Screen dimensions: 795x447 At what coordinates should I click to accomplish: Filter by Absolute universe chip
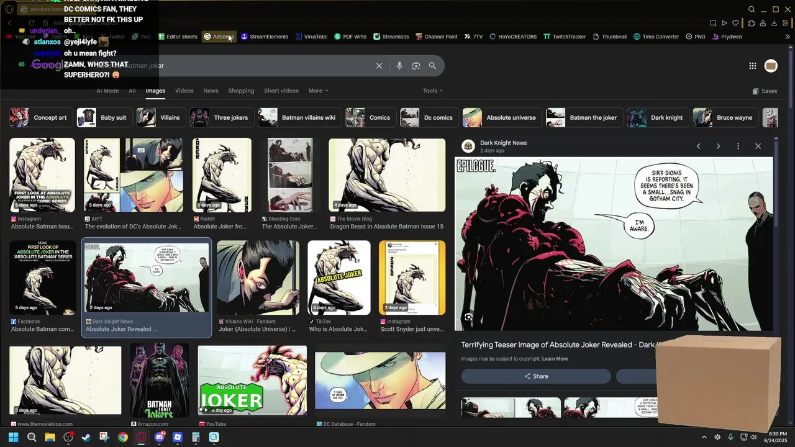tap(501, 117)
